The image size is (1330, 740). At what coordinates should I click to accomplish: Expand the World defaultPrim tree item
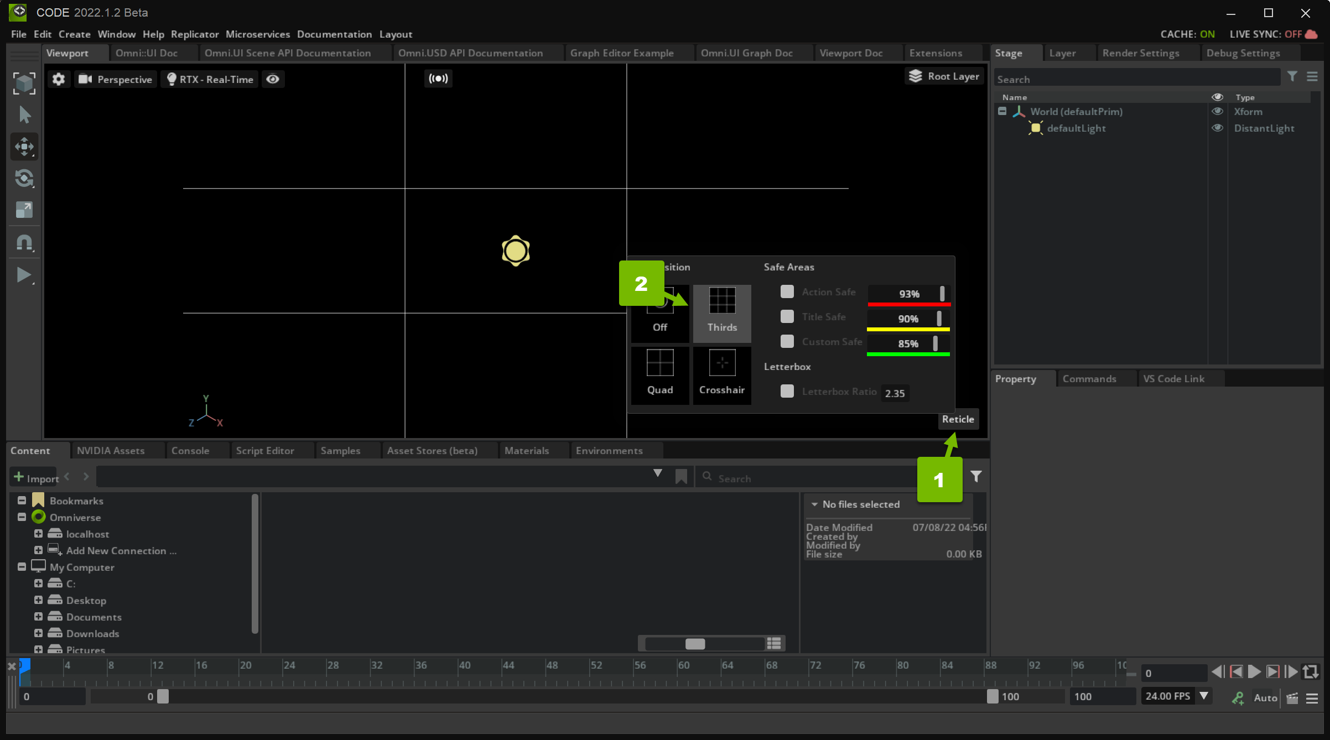(x=1000, y=110)
